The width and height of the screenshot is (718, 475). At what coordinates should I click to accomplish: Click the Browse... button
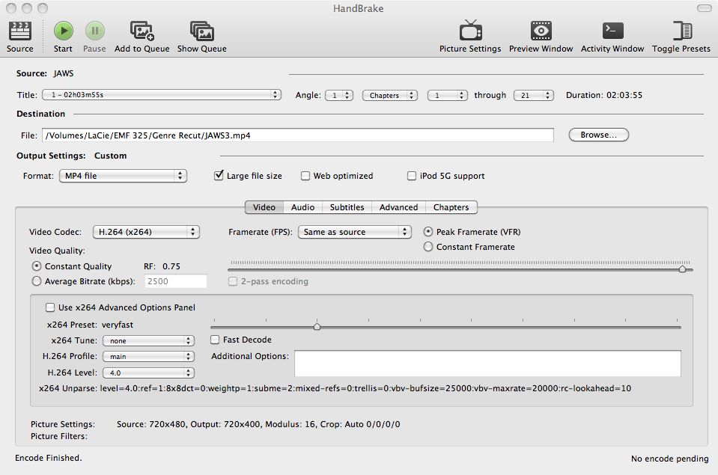pyautogui.click(x=598, y=135)
